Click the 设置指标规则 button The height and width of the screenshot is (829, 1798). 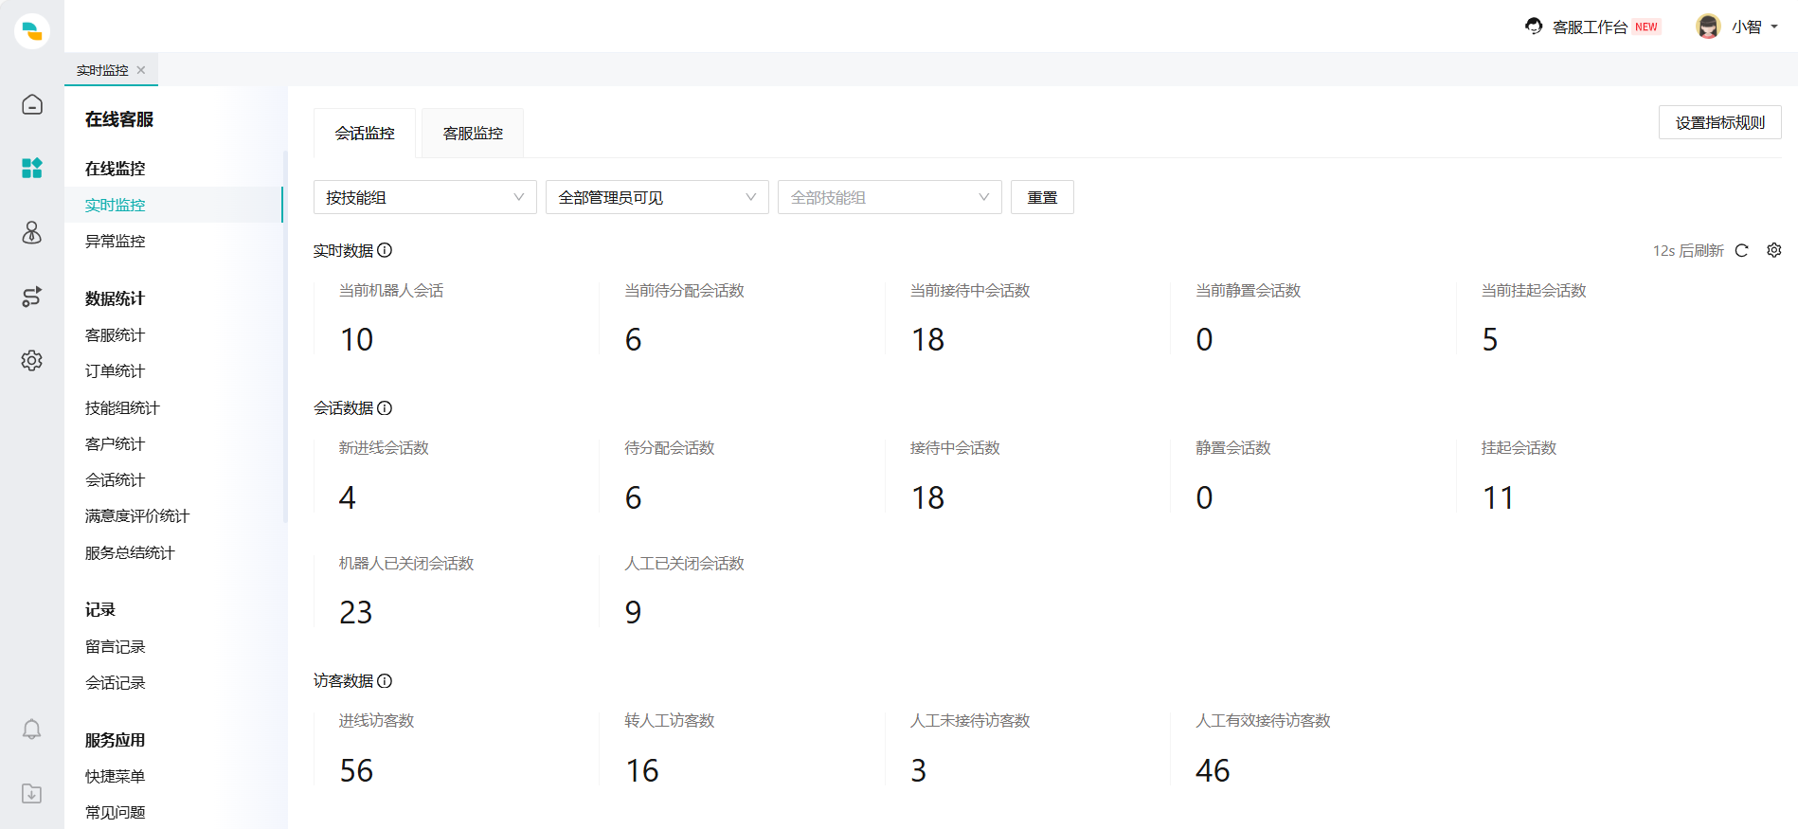click(1720, 122)
